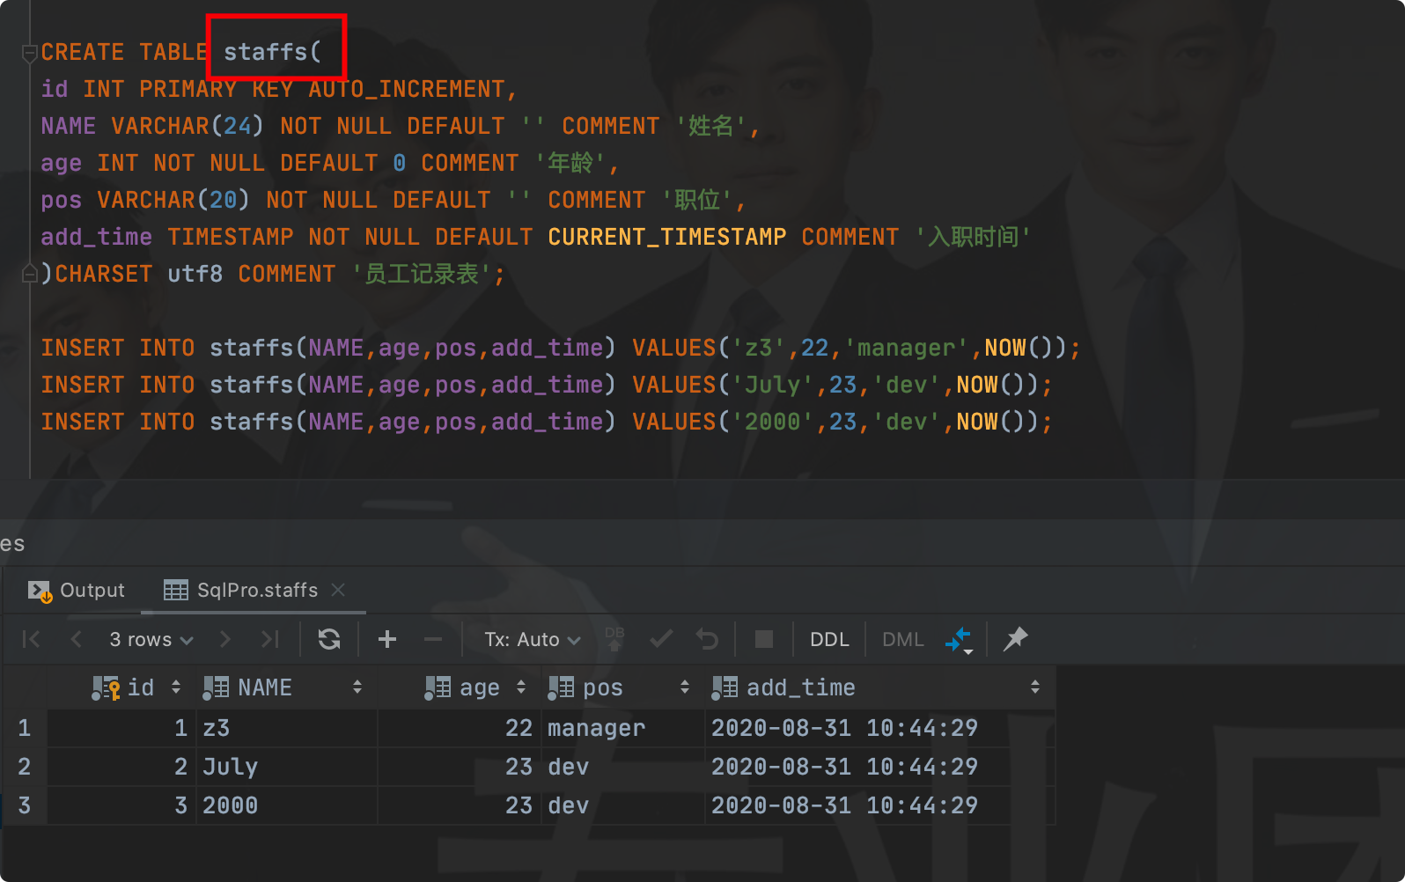The height and width of the screenshot is (882, 1405).
Task: Click add_time cell in row 3
Action: click(879, 805)
